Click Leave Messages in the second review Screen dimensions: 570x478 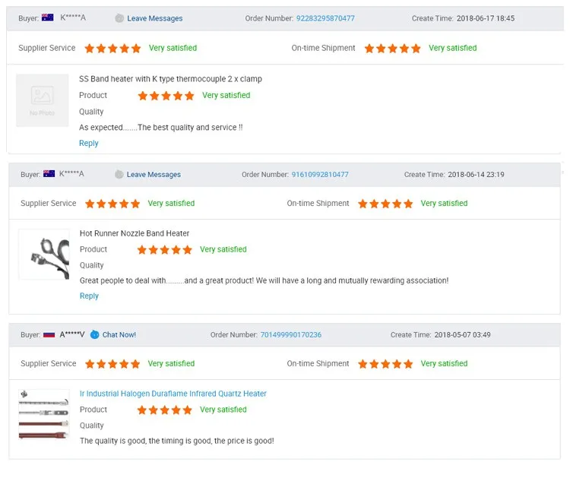[x=154, y=175]
